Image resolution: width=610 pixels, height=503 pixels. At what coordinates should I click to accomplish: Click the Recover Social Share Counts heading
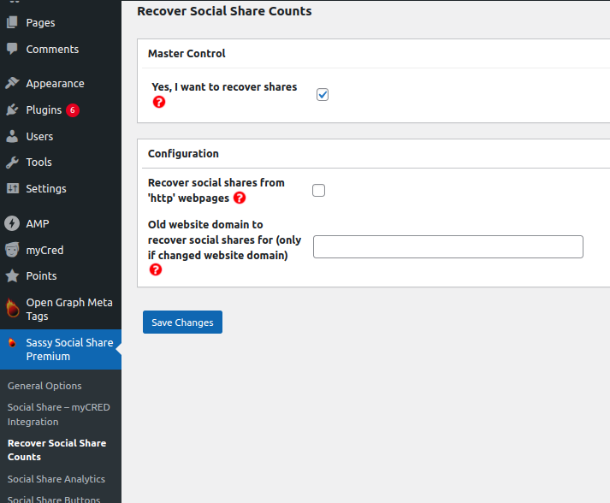(x=224, y=11)
